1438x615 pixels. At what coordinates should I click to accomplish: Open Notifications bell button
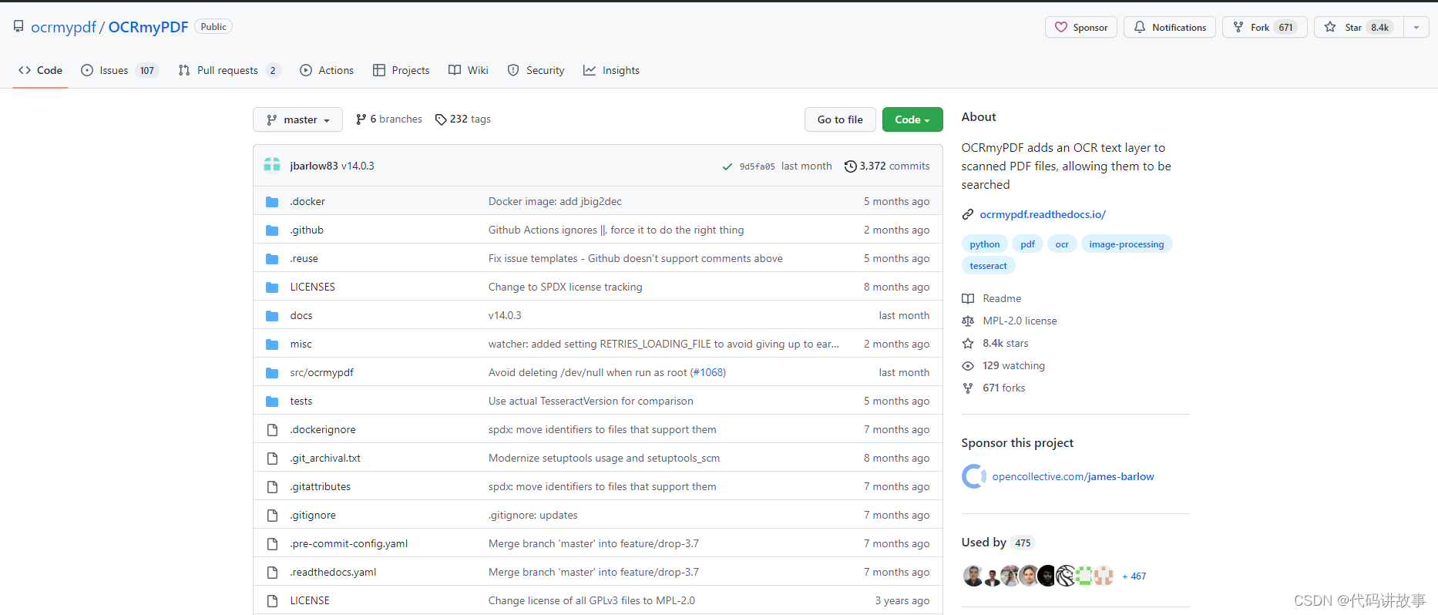point(1169,27)
